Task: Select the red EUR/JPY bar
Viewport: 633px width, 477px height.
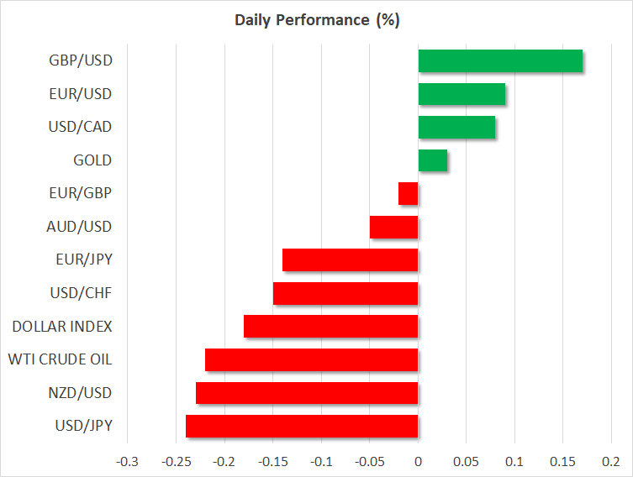Action: tap(351, 260)
